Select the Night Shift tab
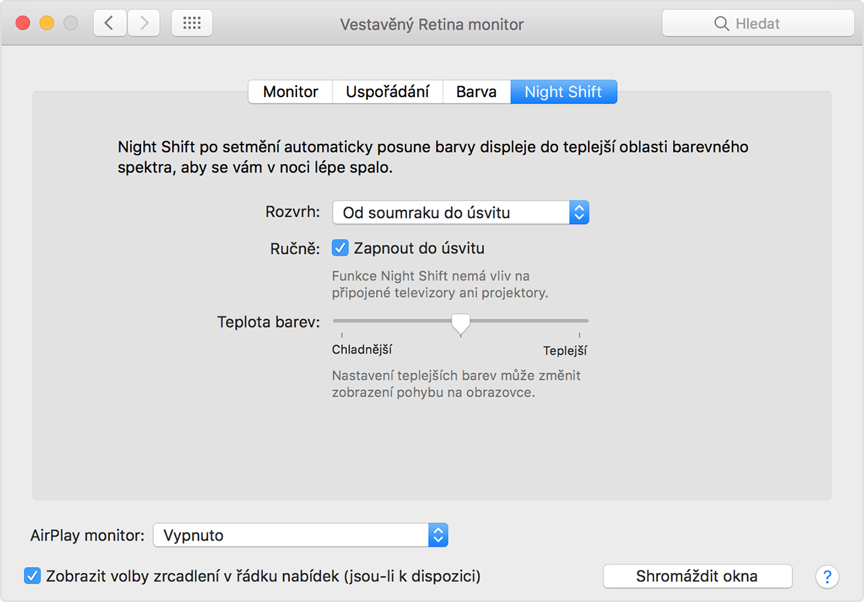 [563, 92]
